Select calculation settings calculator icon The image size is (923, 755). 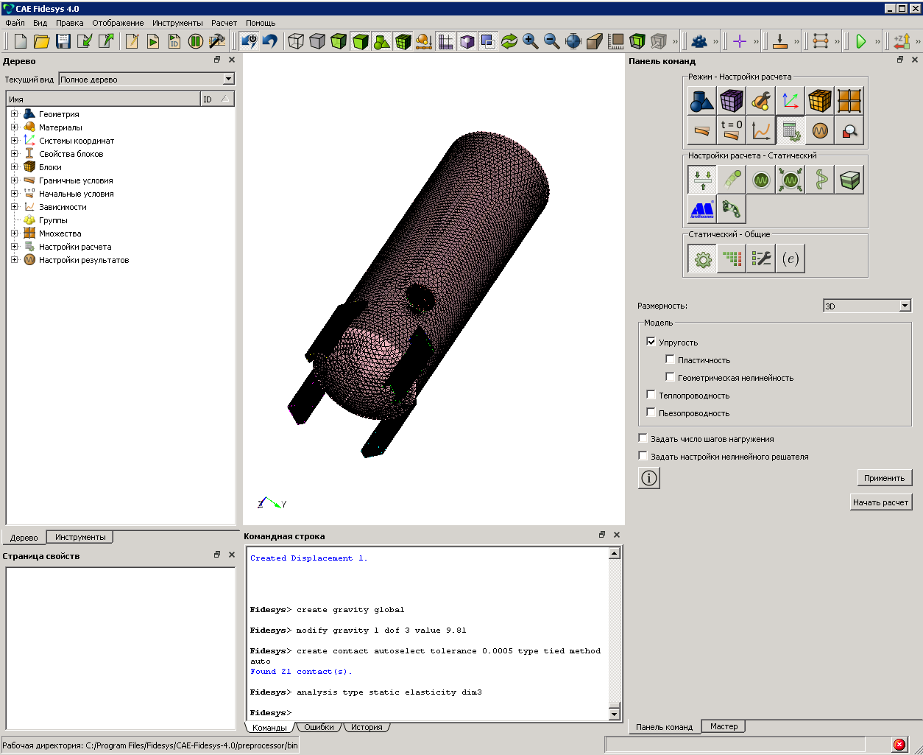(x=791, y=130)
